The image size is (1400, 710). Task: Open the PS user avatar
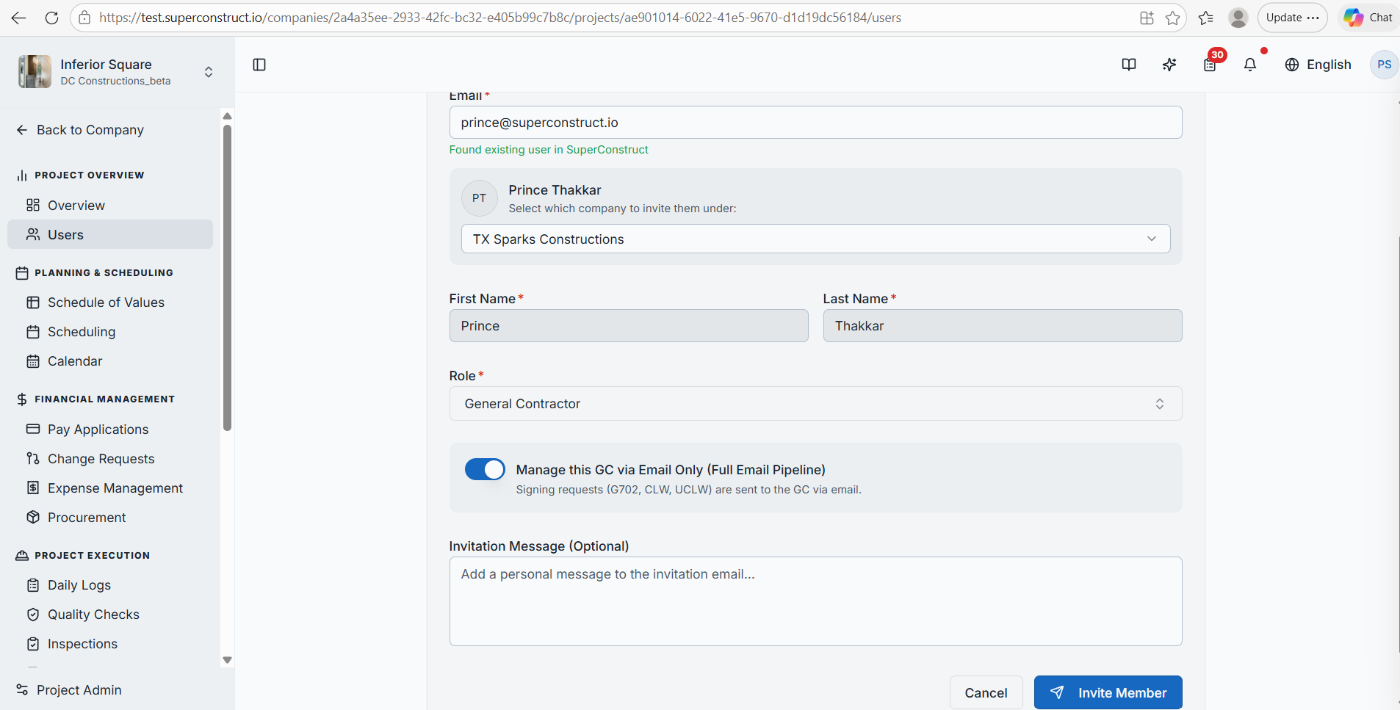pyautogui.click(x=1384, y=65)
